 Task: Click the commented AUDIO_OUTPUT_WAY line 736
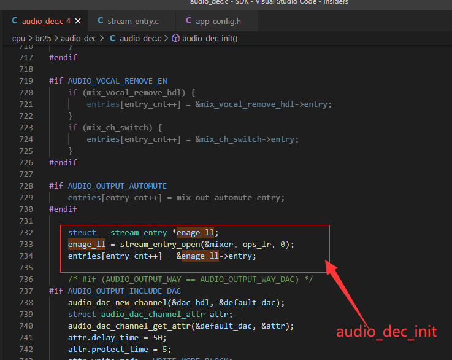point(190,280)
